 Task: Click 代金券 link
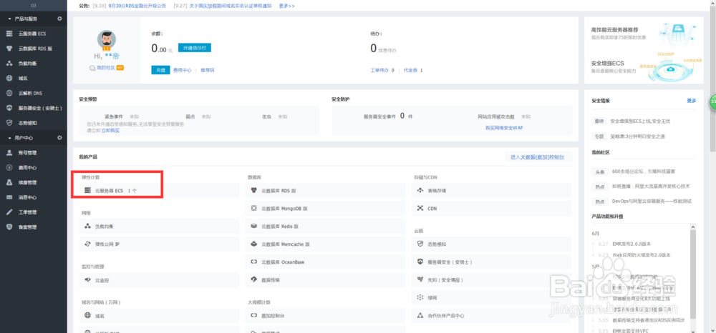coord(410,71)
